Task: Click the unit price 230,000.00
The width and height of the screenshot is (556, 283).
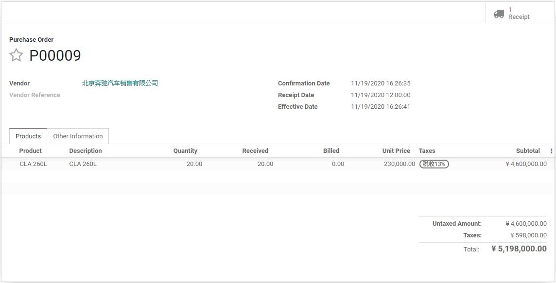Action: point(400,164)
